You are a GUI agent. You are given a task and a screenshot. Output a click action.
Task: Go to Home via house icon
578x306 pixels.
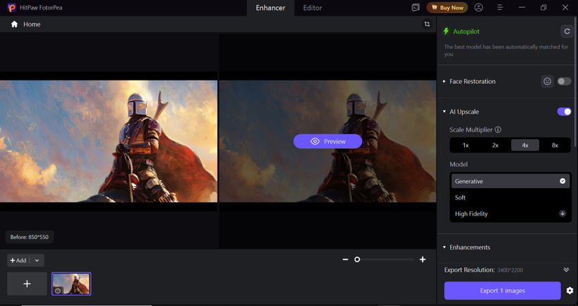[14, 25]
